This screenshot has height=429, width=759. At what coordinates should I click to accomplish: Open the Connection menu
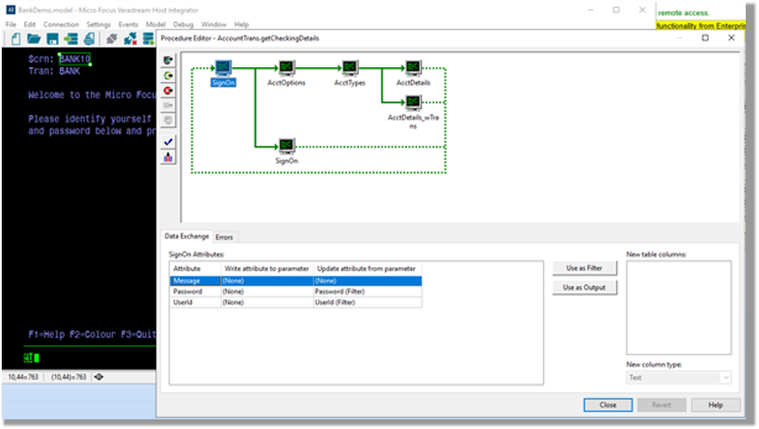(60, 24)
